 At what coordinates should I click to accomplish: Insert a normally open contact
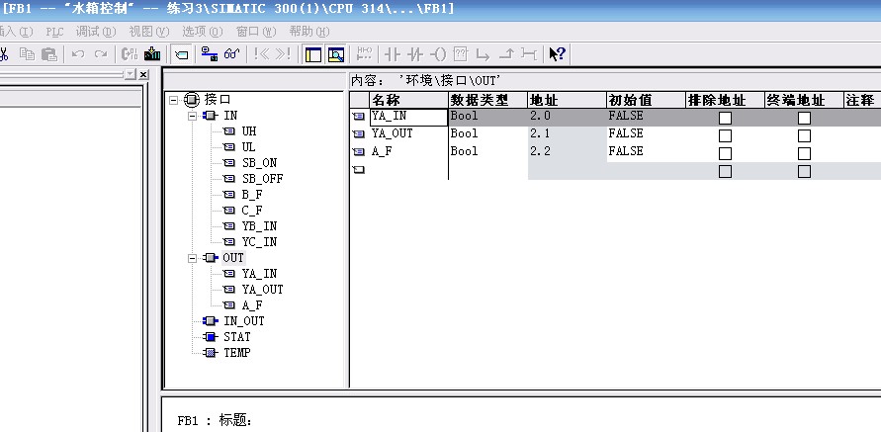(392, 53)
